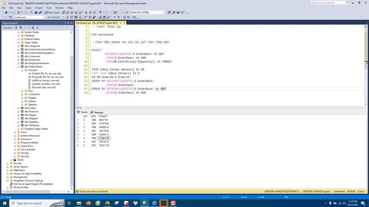Click the Windows Start button

pos(5,203)
